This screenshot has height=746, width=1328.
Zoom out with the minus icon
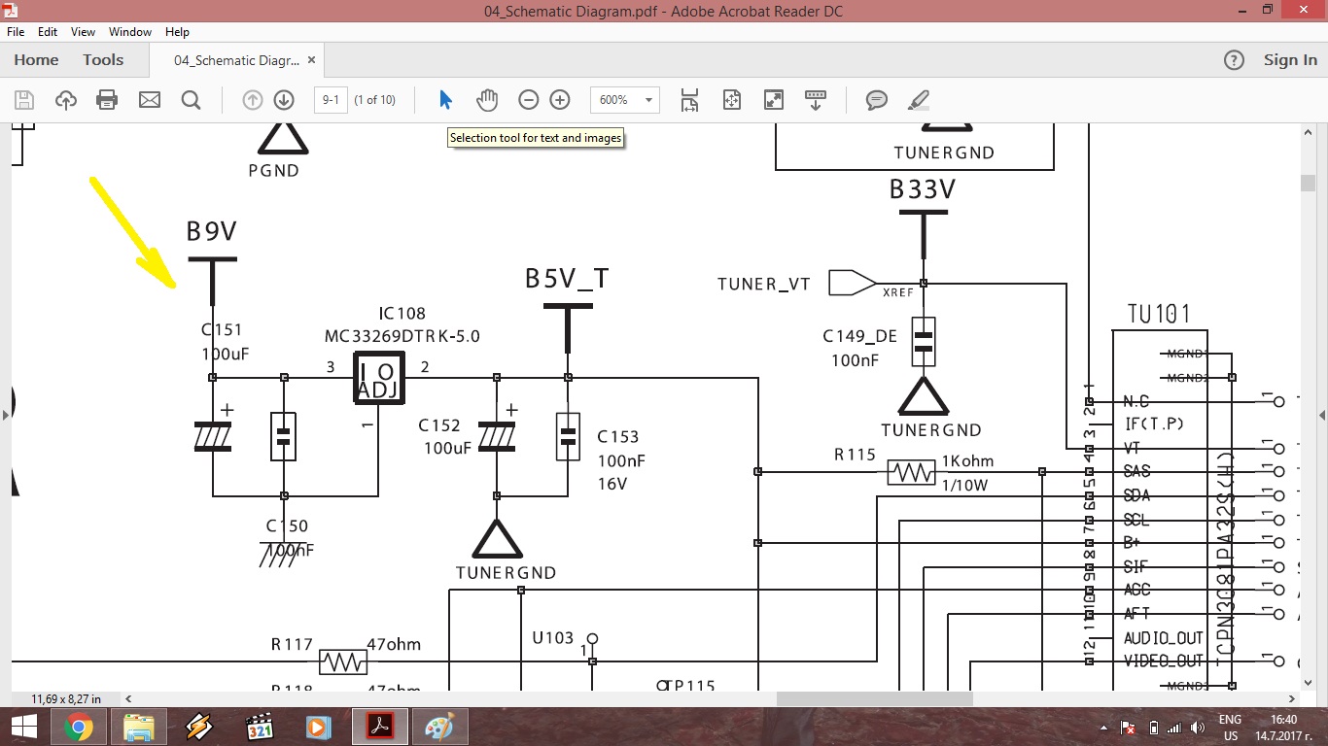coord(528,100)
